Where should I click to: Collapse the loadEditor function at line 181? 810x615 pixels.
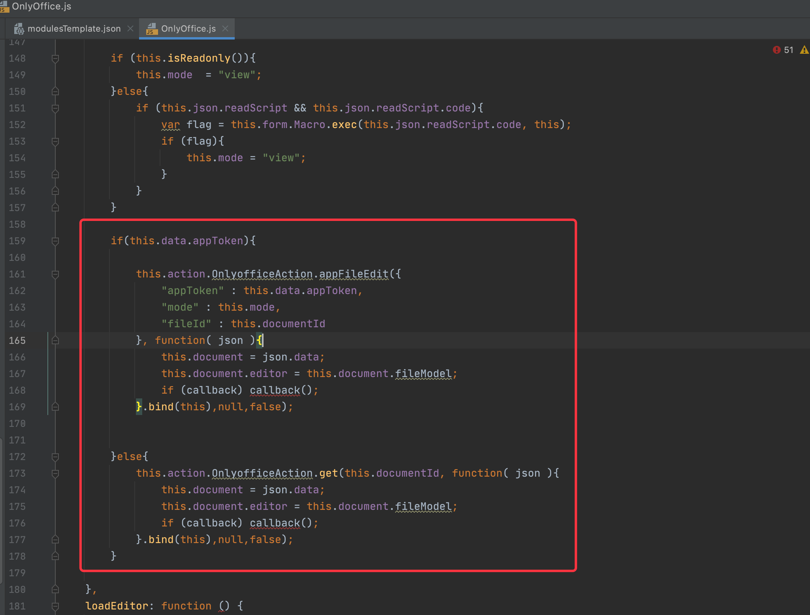55,606
